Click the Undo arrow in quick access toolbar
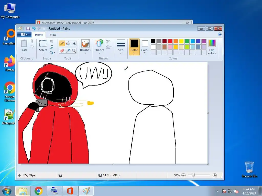This screenshot has width=262, height=196. [34, 29]
